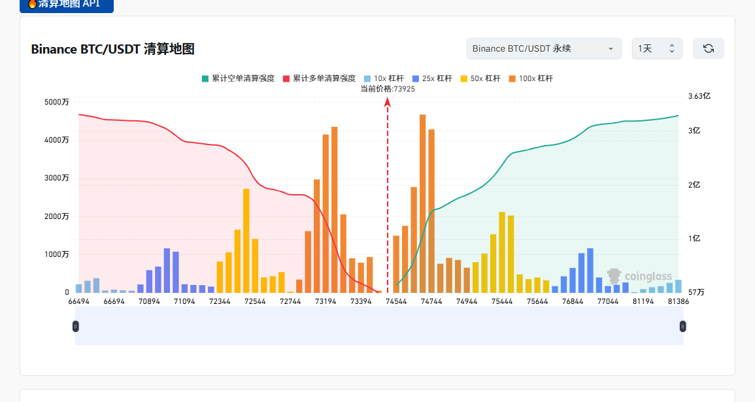
Task: Click the refresh chart icon button
Action: (708, 48)
